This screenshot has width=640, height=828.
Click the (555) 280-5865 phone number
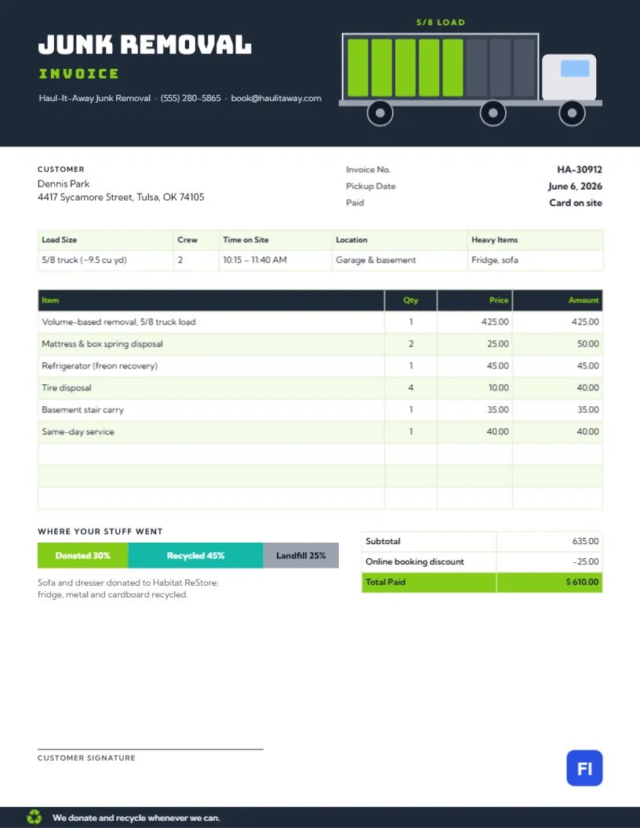pos(191,98)
